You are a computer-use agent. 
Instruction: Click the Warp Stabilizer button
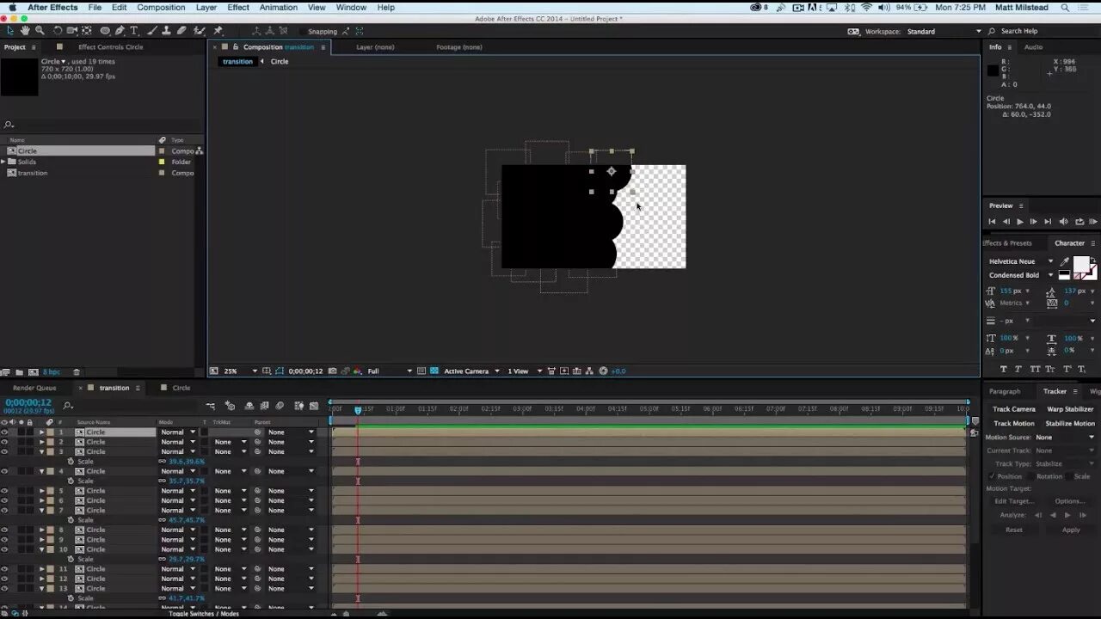[1070, 409]
